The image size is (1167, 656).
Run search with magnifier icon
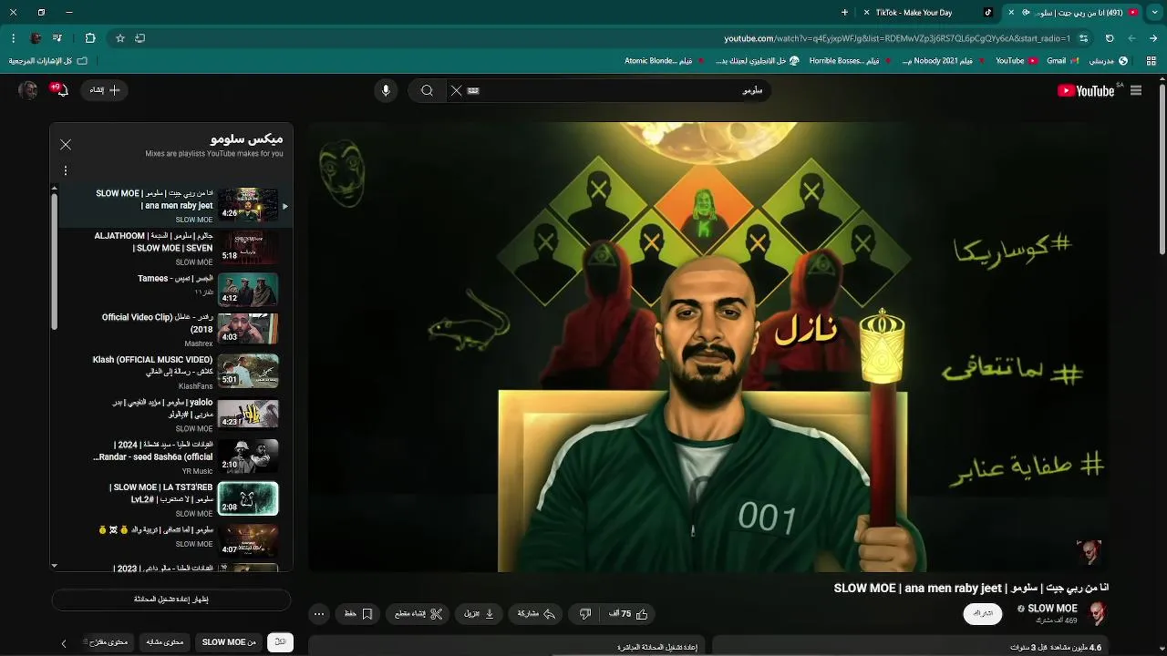click(427, 90)
